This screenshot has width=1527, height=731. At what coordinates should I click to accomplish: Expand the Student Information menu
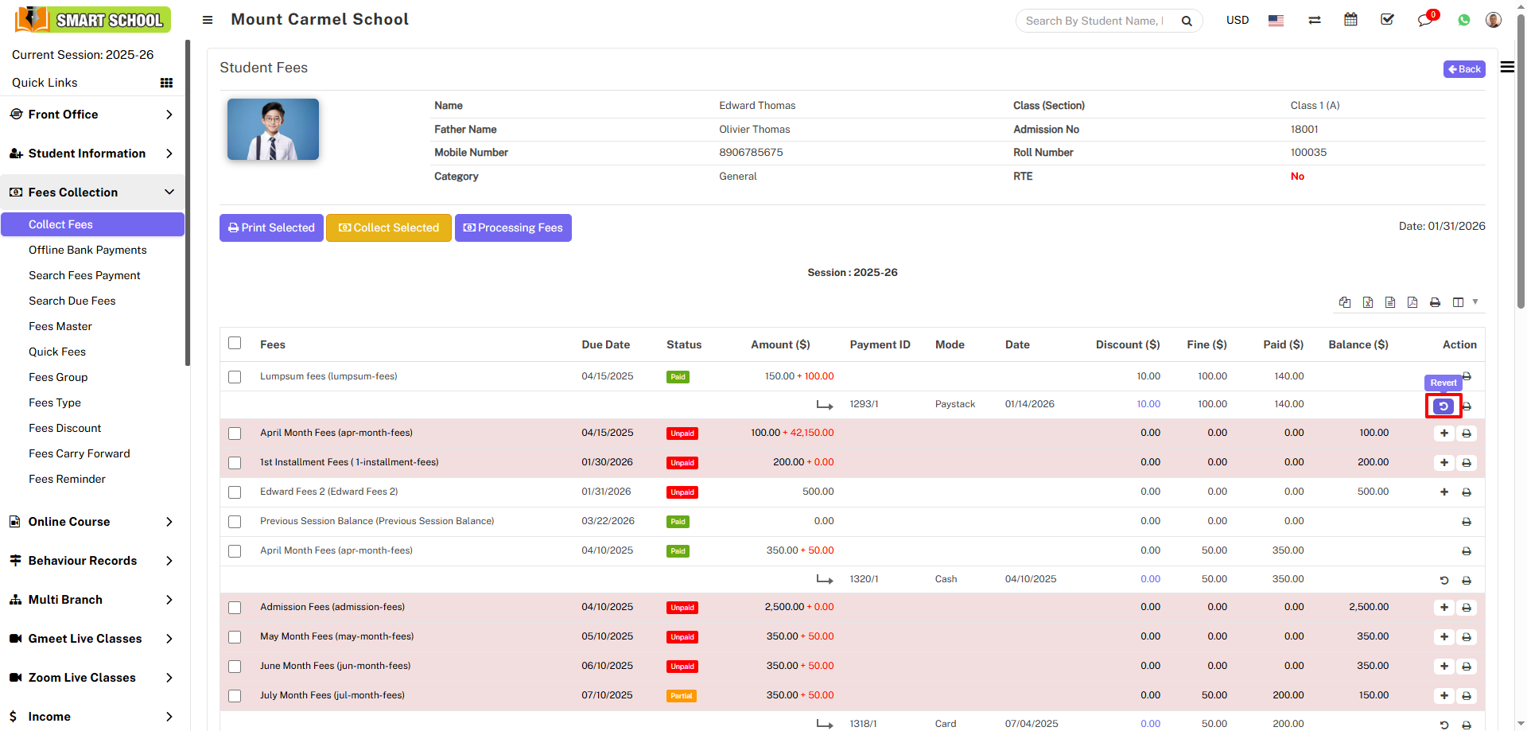point(92,154)
